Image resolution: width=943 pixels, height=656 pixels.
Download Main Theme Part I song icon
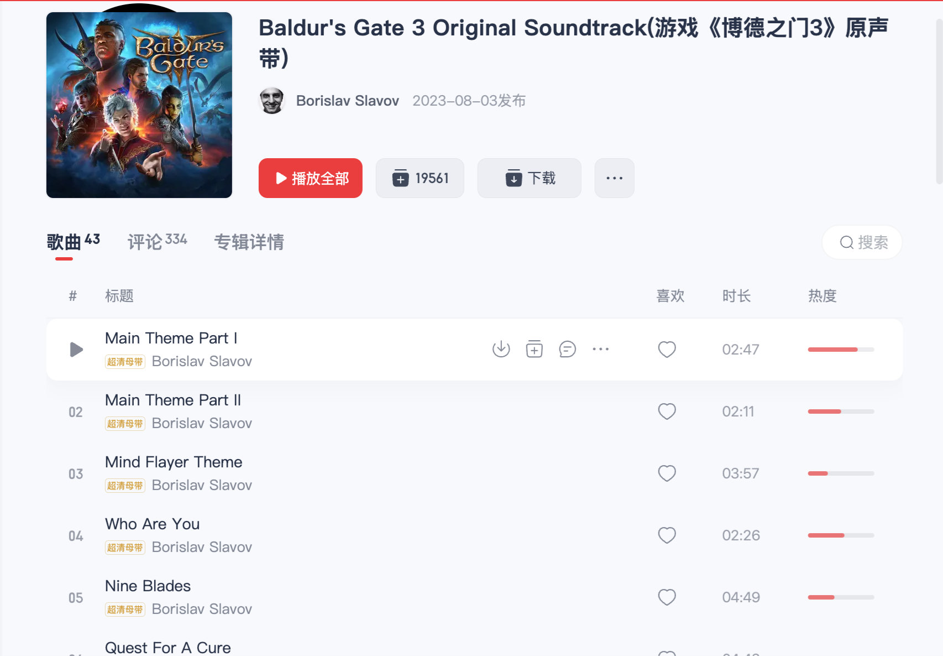click(x=501, y=349)
